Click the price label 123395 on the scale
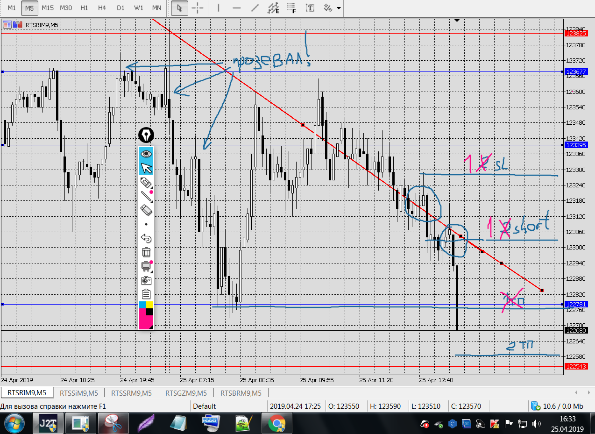The image size is (595, 434). (576, 145)
